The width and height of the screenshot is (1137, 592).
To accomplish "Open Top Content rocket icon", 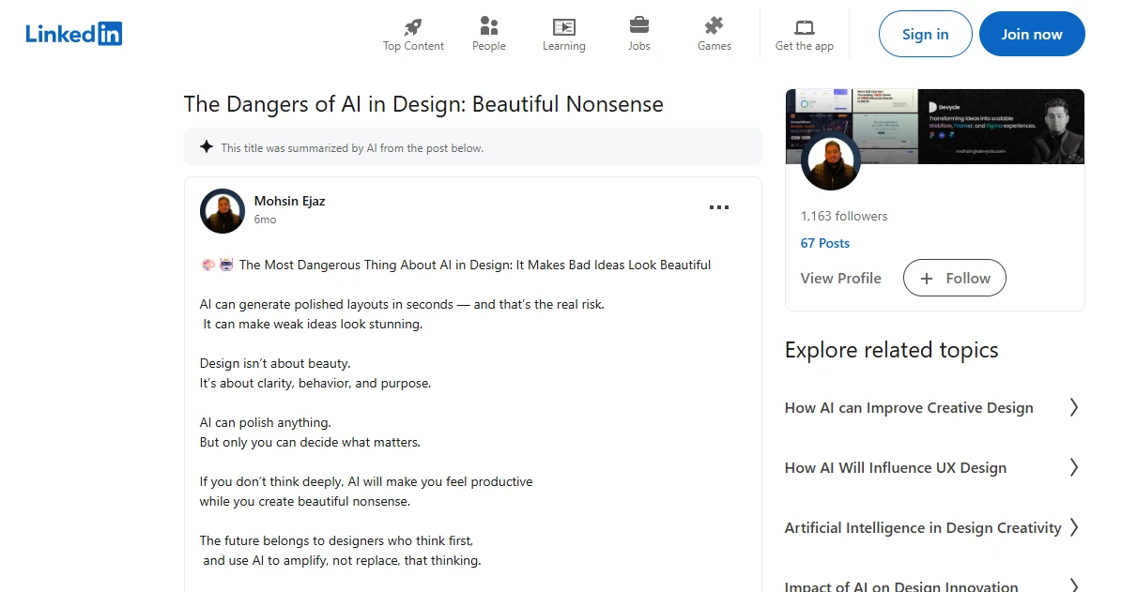I will click(413, 26).
